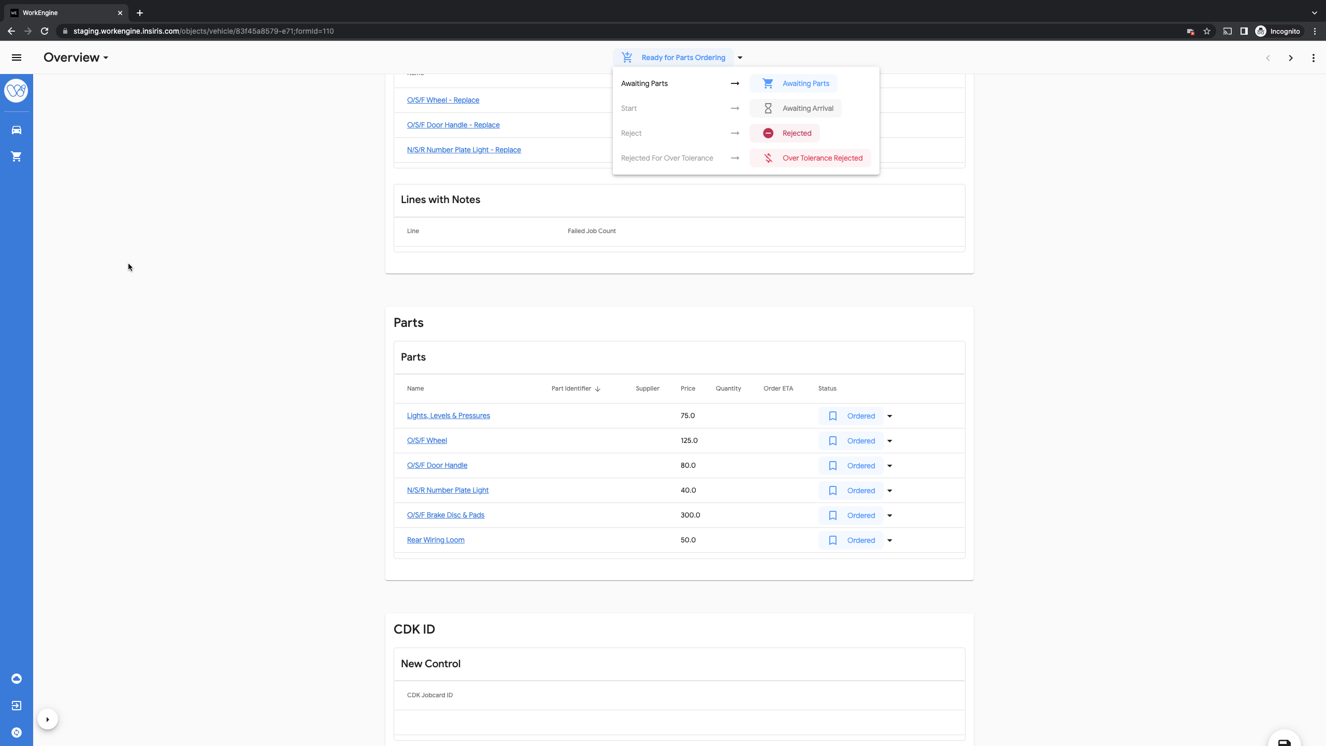
Task: Click the sync refresh icon at sidebar bottom
Action: pos(17,733)
